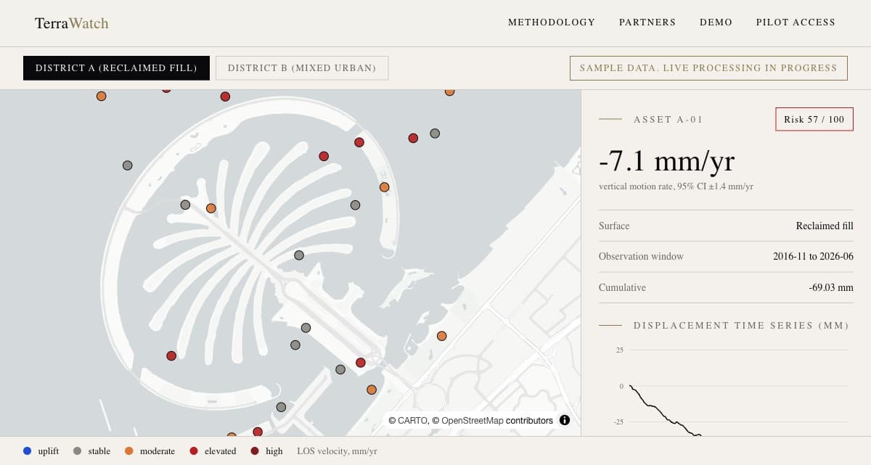Click the LOS velocity, mm/yr legend caption

click(x=338, y=451)
